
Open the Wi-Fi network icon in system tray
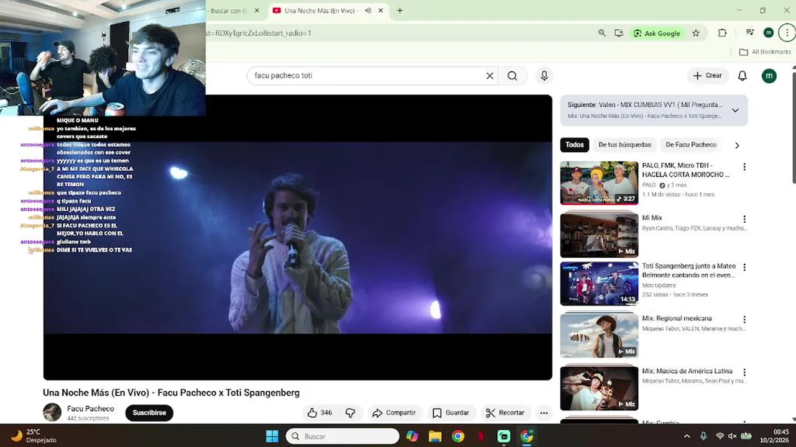pyautogui.click(x=720, y=436)
